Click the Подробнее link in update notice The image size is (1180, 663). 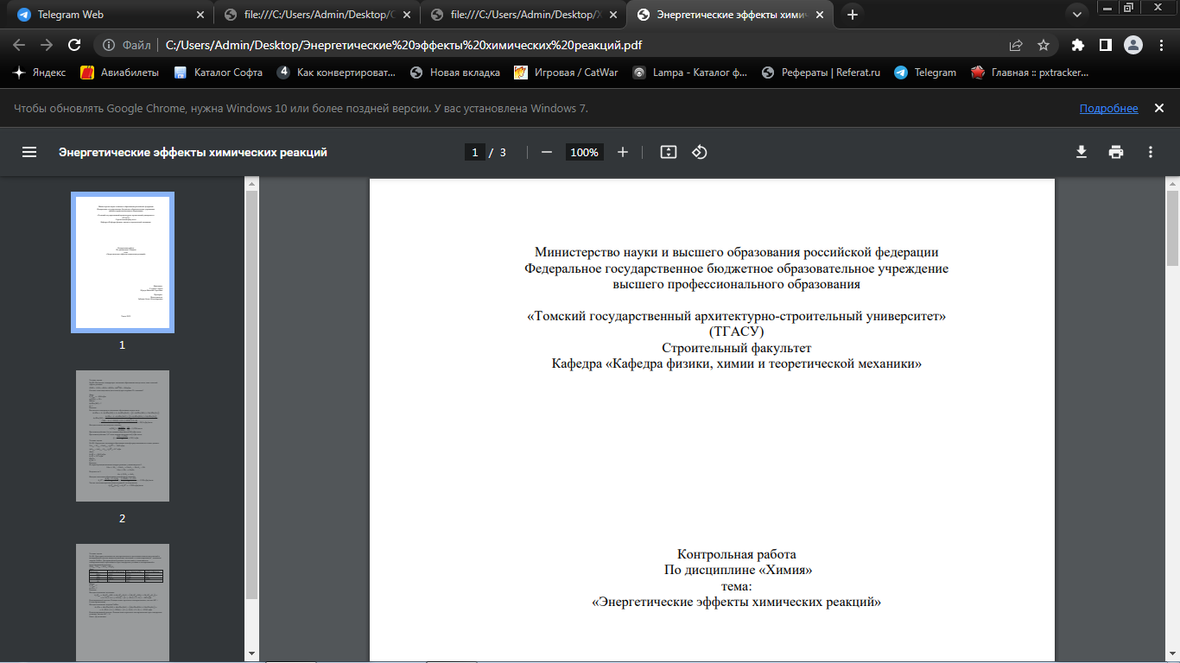click(1108, 109)
